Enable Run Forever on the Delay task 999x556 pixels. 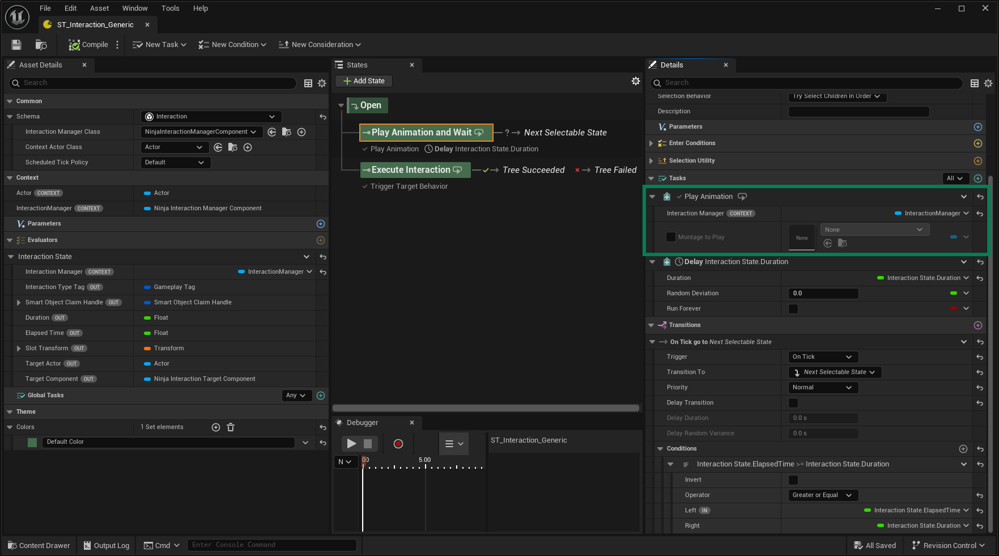[793, 308]
